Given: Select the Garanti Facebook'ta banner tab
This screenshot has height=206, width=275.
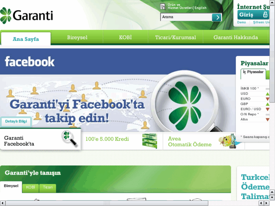Looking at the screenshot, I should (x=40, y=139).
